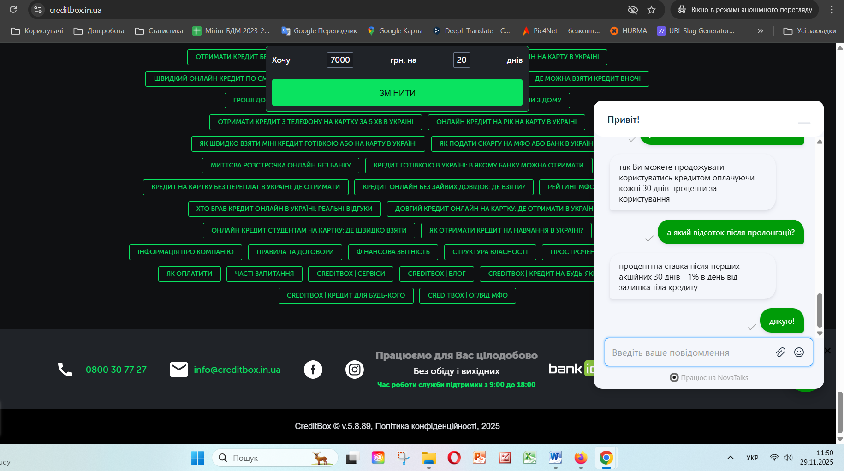Open the Доп.робота bookmark folder
844x471 pixels.
(x=99, y=31)
